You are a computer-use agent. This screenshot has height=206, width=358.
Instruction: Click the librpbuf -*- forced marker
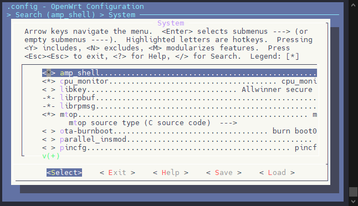[x=49, y=98]
